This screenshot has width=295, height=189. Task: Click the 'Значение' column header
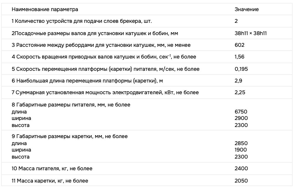(x=246, y=9)
